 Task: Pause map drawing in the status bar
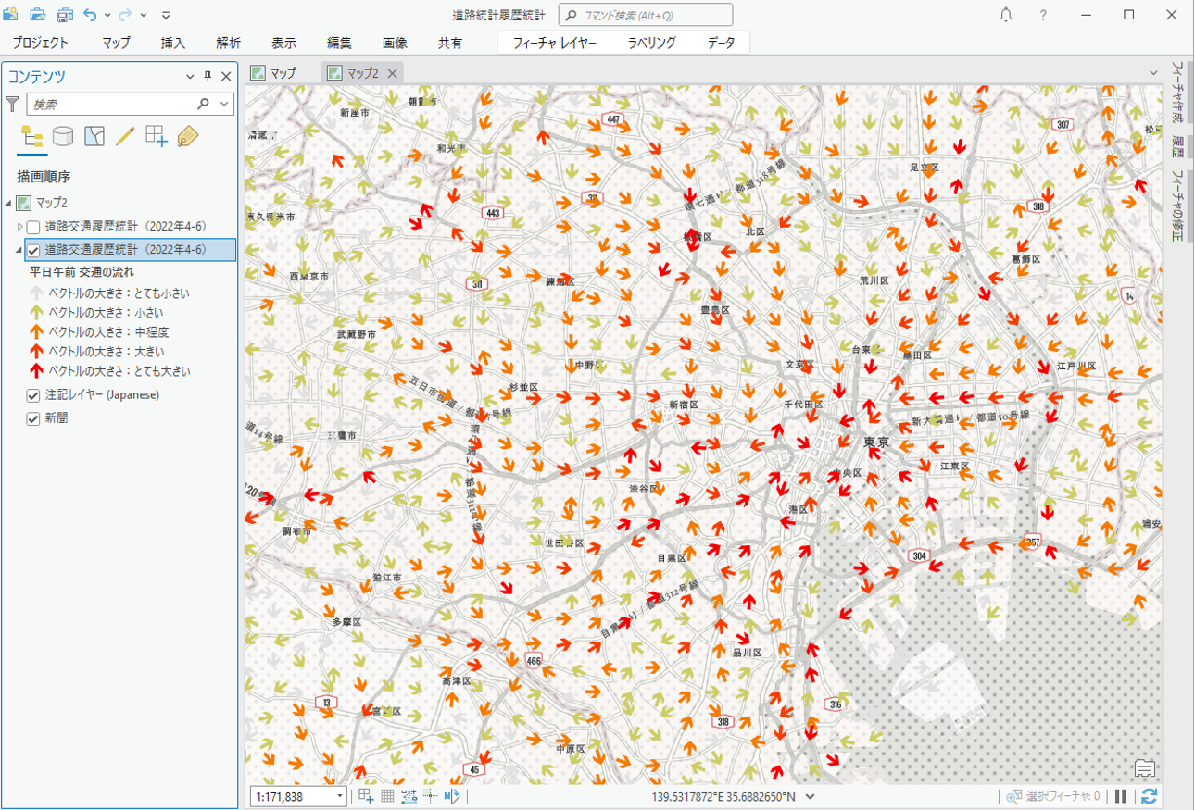click(x=1121, y=796)
